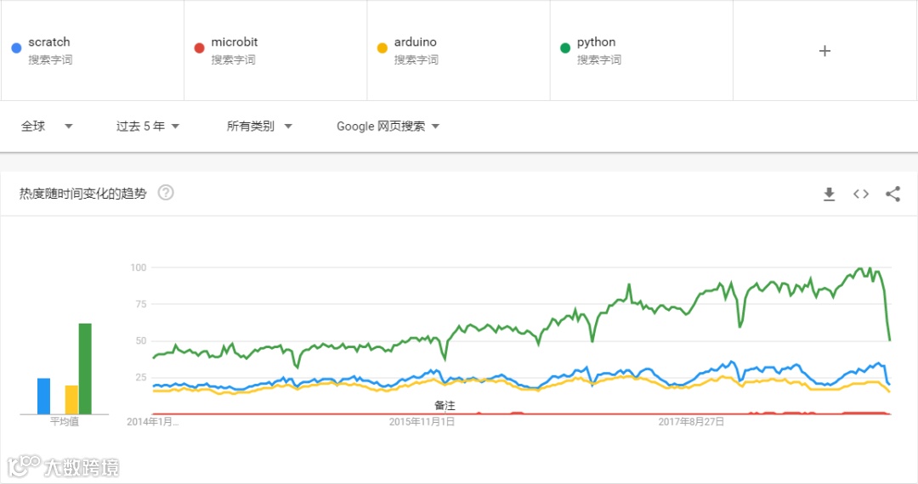Expand the 所有类别 category dropdown
The image size is (918, 484).
259,127
